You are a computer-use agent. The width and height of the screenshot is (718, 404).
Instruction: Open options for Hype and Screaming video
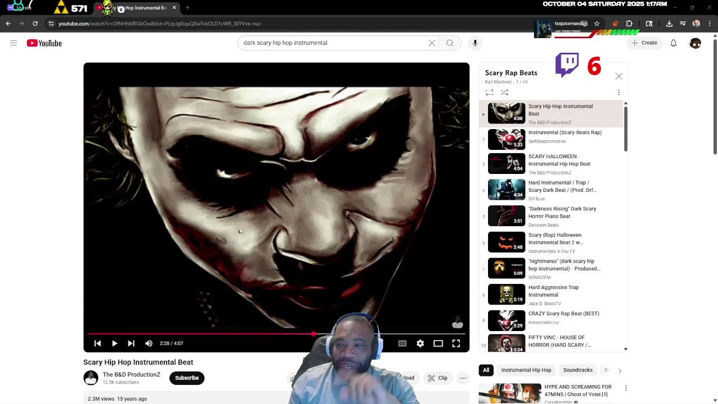click(x=626, y=388)
